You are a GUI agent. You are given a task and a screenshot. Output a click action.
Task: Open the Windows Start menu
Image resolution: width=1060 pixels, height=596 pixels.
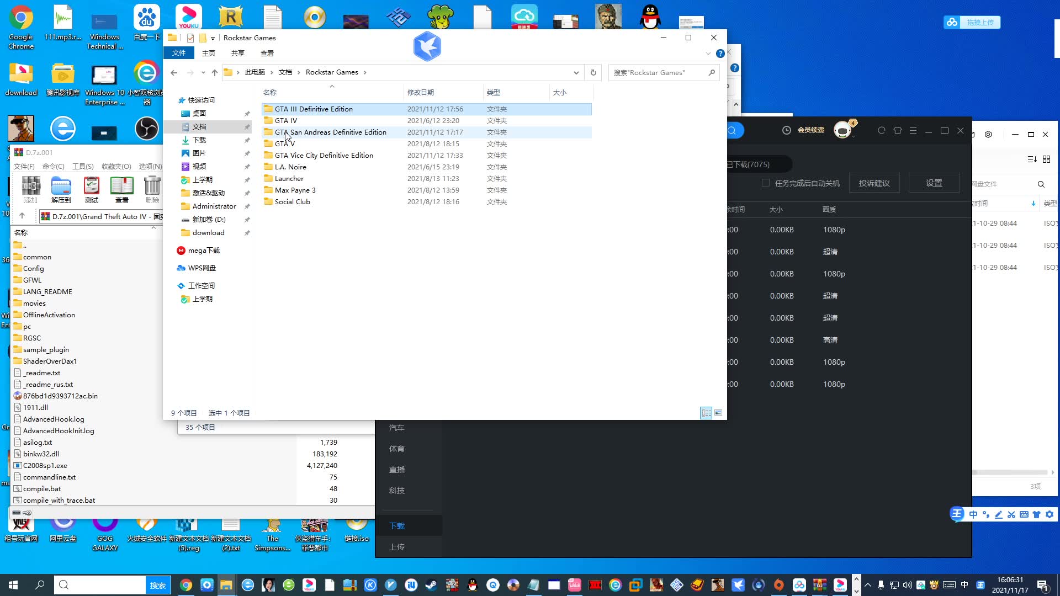13,585
